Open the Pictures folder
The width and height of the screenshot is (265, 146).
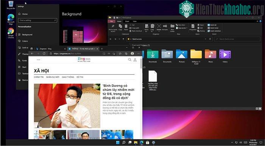pyautogui.click(x=182, y=56)
